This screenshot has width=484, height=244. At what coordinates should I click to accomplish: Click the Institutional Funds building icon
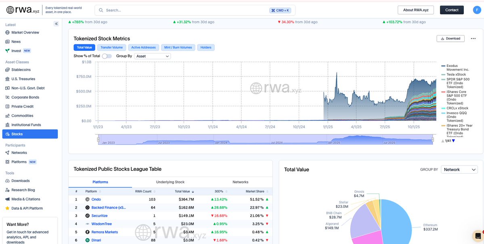7,125
